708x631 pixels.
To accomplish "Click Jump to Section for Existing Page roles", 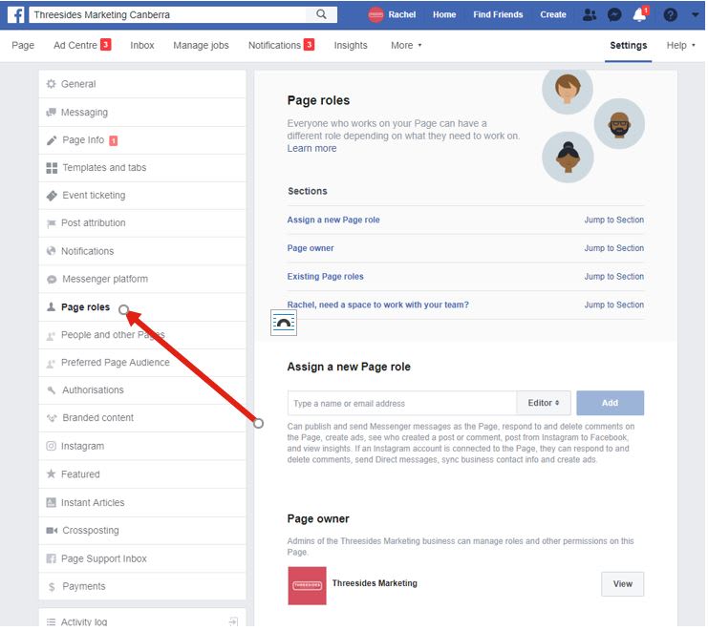I will pos(616,278).
